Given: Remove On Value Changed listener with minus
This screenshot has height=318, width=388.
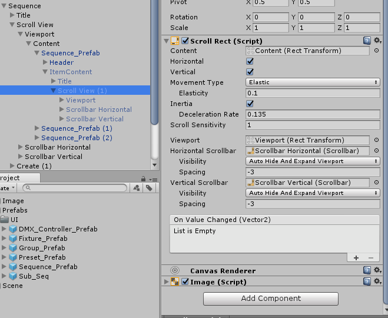Looking at the screenshot, I should click(371, 258).
